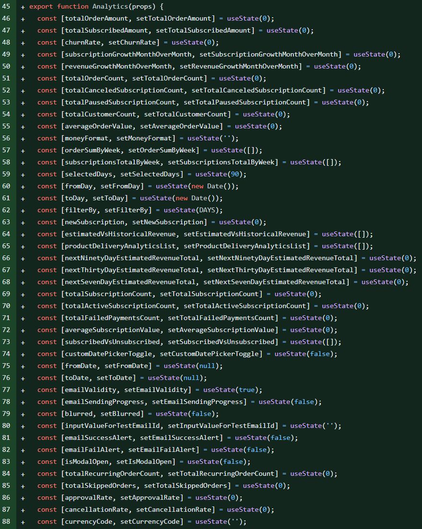The width and height of the screenshot is (422, 529).
Task: Click the plus marker on line 66
Action: (23, 259)
